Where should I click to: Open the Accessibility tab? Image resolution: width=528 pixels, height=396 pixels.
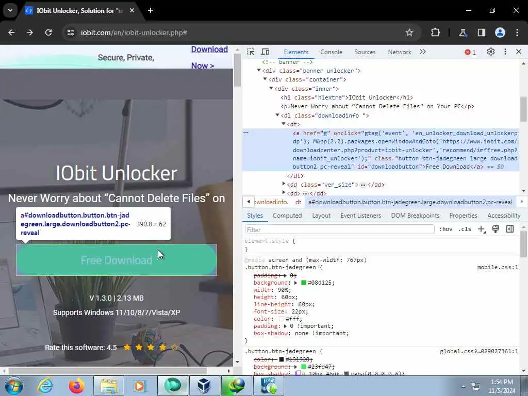pos(504,216)
